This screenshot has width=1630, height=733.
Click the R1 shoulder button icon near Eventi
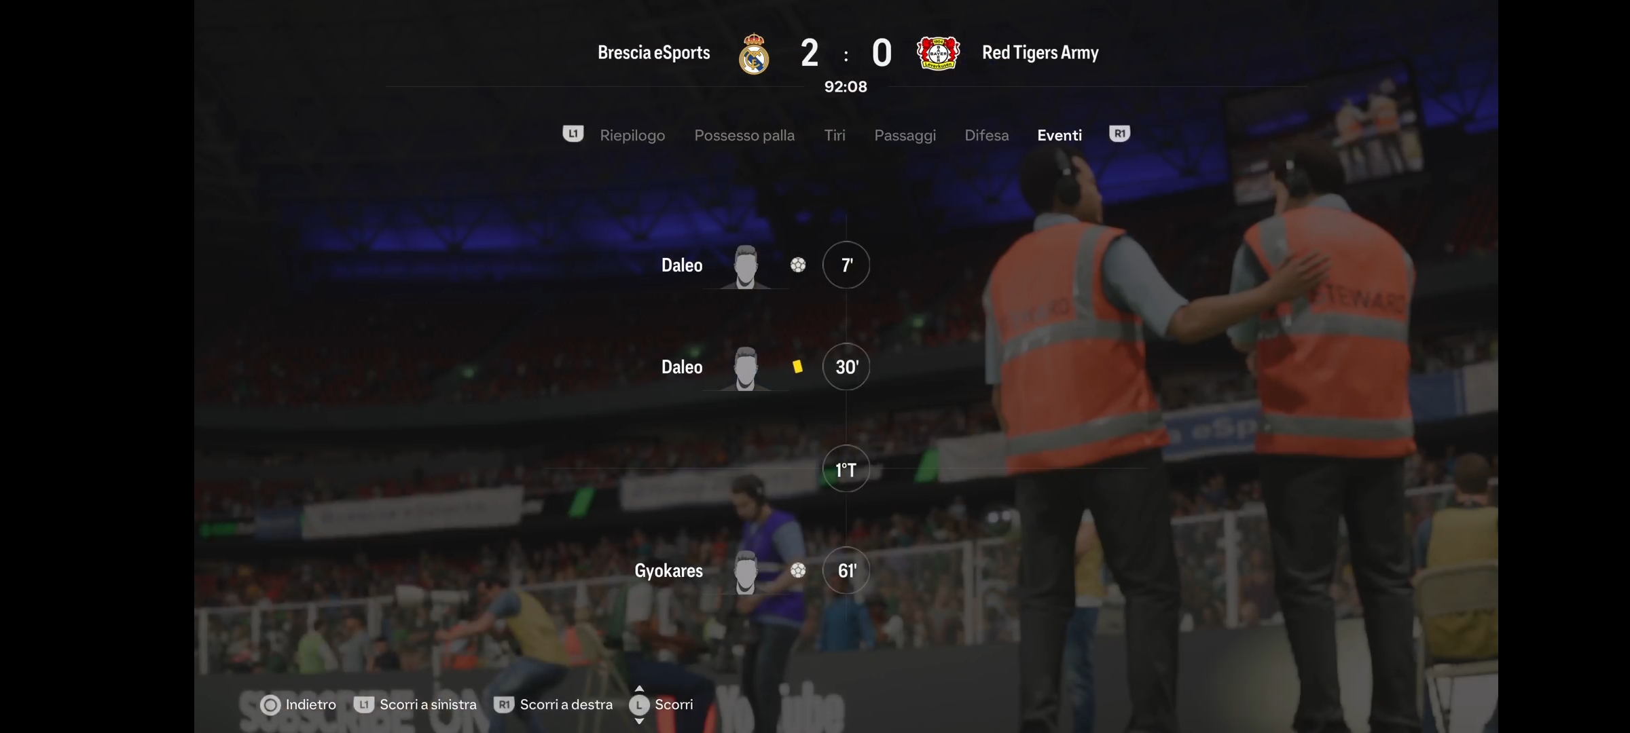tap(1119, 134)
